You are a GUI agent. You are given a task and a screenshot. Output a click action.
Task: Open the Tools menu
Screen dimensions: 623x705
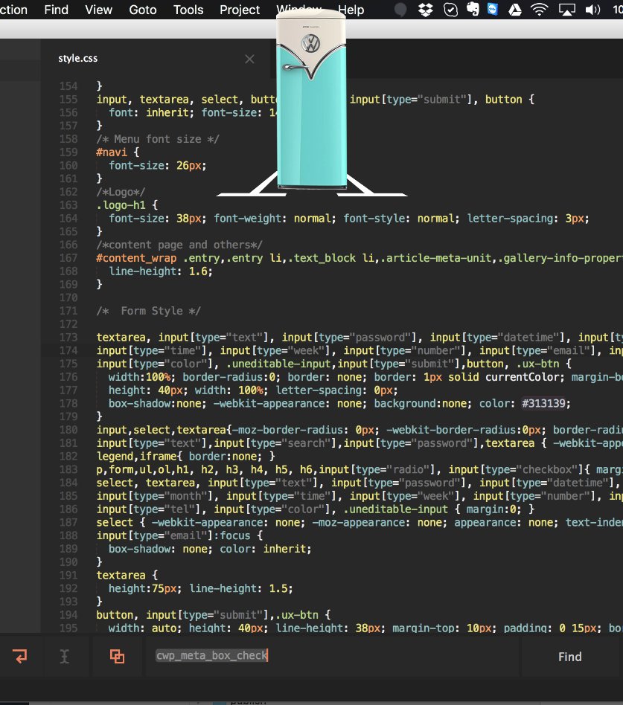coord(188,10)
